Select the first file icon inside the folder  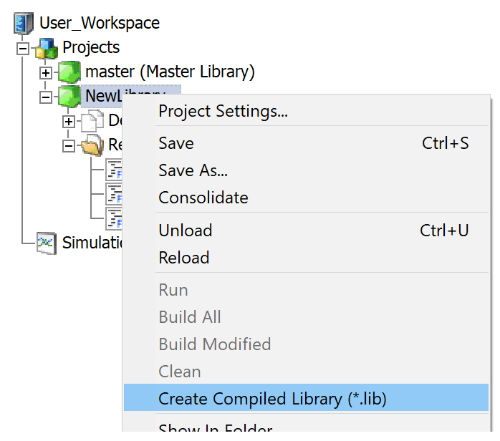(115, 170)
